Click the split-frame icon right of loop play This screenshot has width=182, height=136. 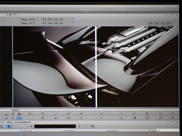[x=147, y=114]
